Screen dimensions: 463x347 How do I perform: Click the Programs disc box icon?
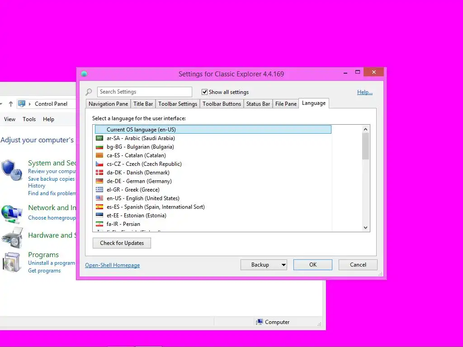(12, 262)
